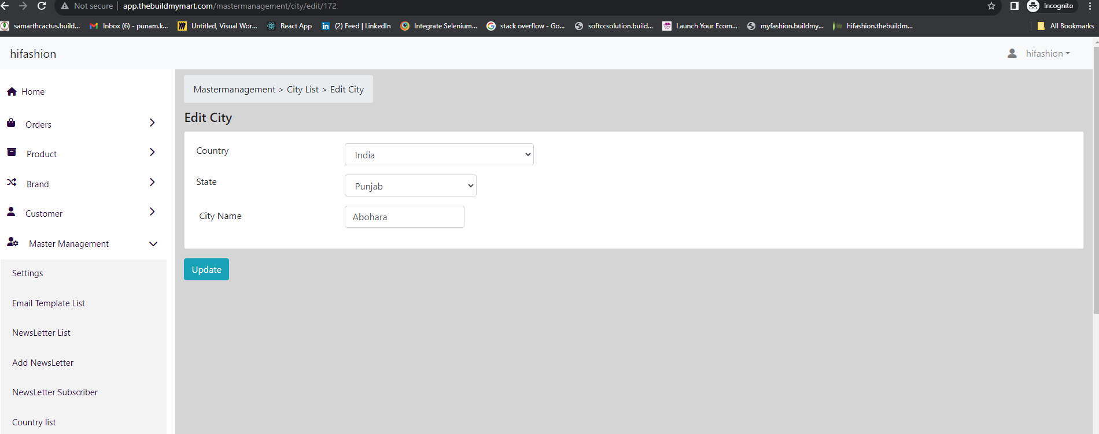The width and height of the screenshot is (1099, 434).
Task: Click the browser forward arrow
Action: coord(23,6)
